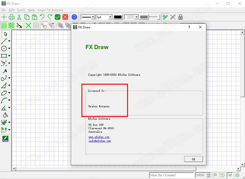245x179 pixels.
Task: Select the picture gallery tool
Action: coord(4,130)
